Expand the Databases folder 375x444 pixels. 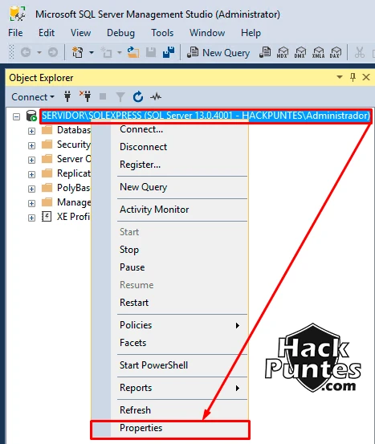32,131
